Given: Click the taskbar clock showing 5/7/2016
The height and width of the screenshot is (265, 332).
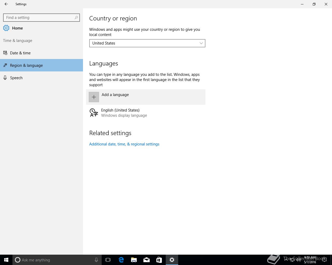Looking at the screenshot, I should pos(310,260).
